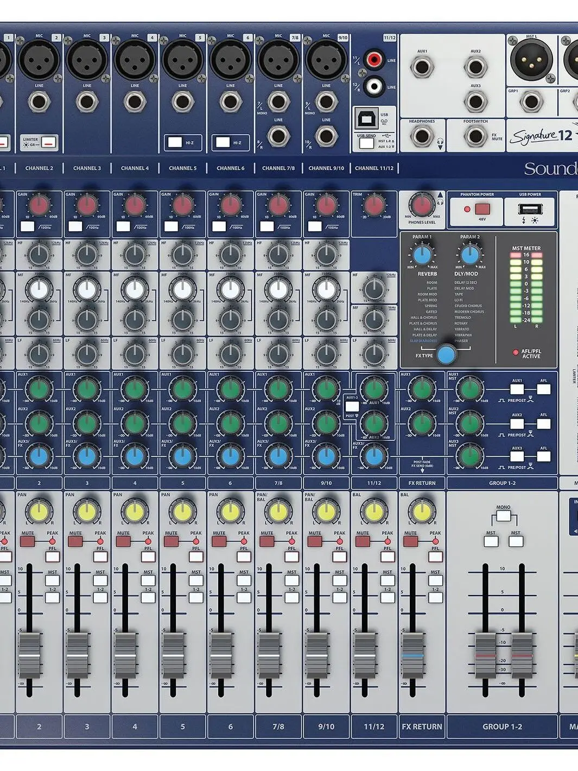Enable the 100Hz filter on channel 3
The width and height of the screenshot is (578, 771).
coord(75,226)
